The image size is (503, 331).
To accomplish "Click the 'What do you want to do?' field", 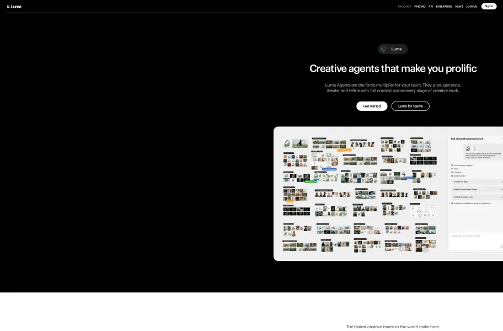I will click(x=476, y=241).
